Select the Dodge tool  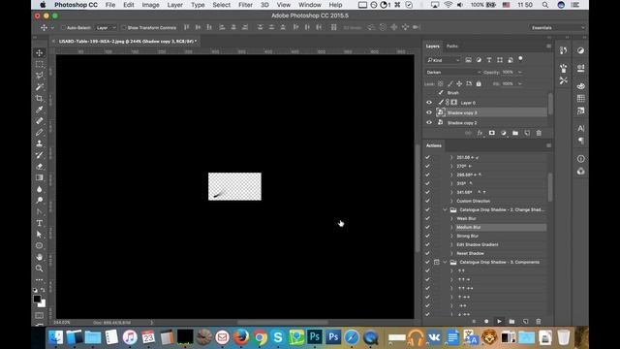pyautogui.click(x=39, y=201)
